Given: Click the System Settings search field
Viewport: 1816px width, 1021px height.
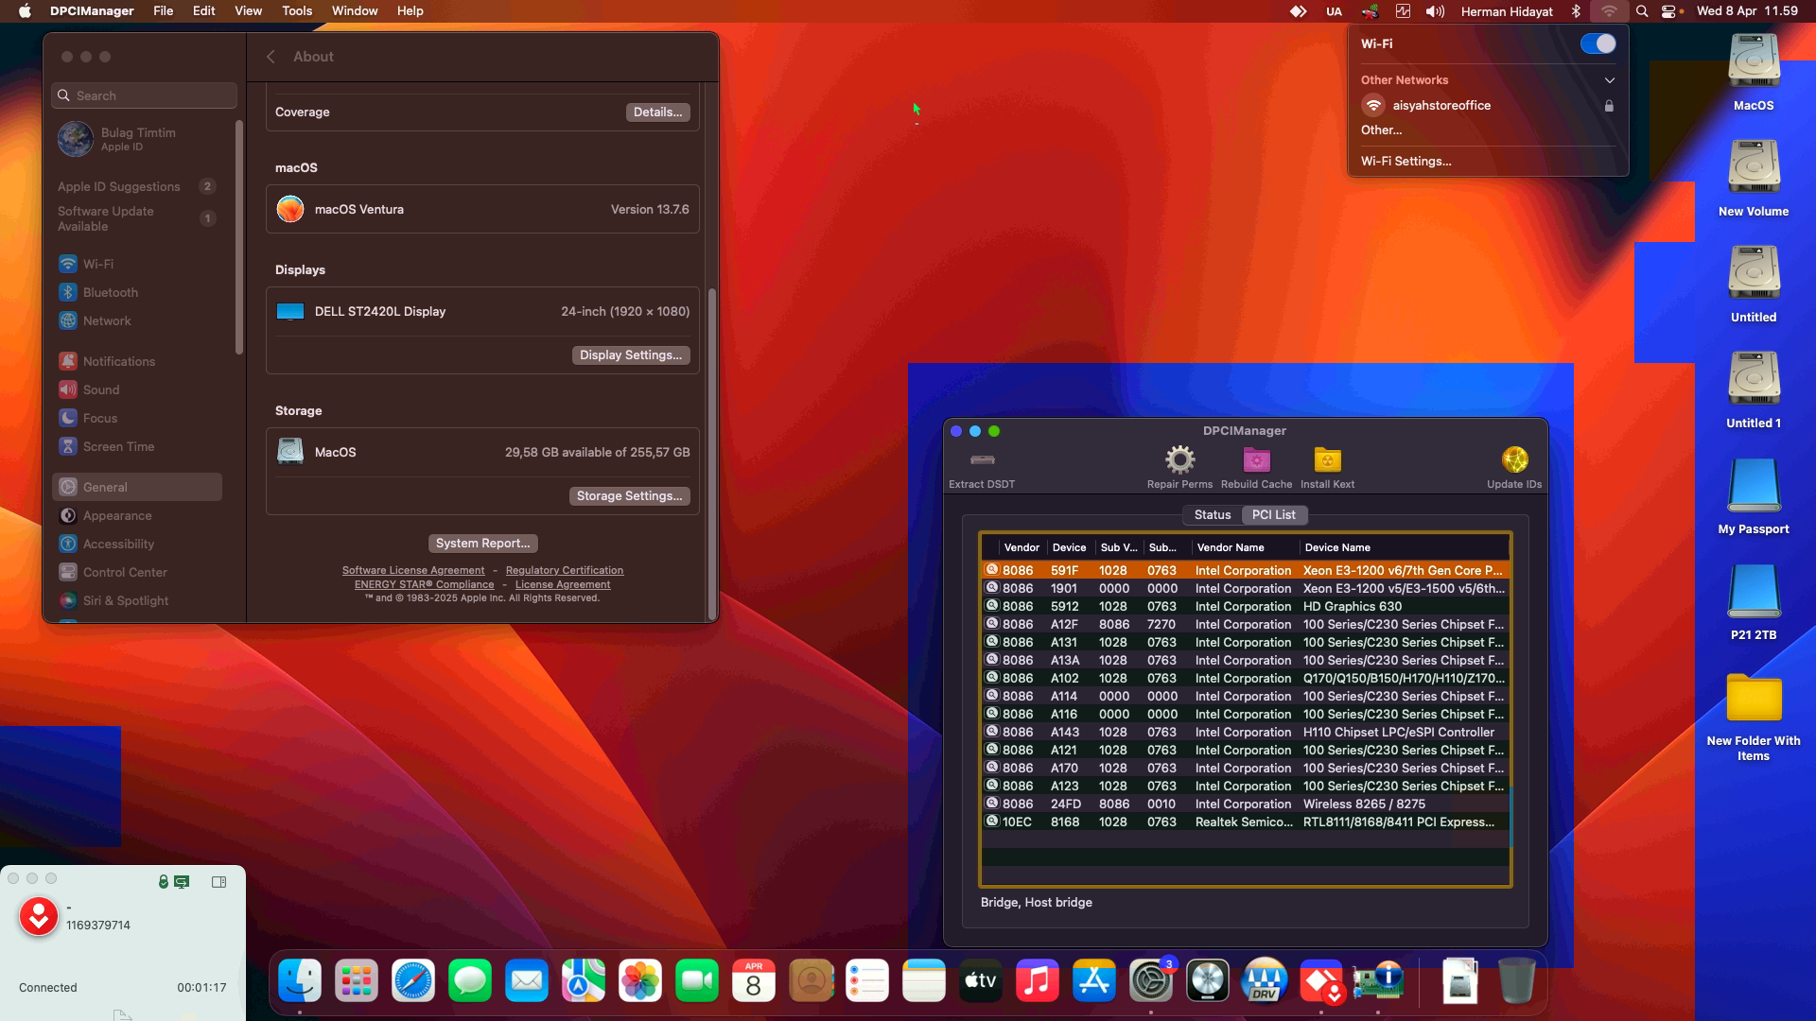Looking at the screenshot, I should point(144,95).
